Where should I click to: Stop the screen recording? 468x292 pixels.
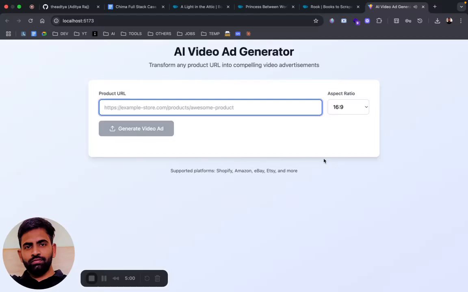click(x=92, y=278)
